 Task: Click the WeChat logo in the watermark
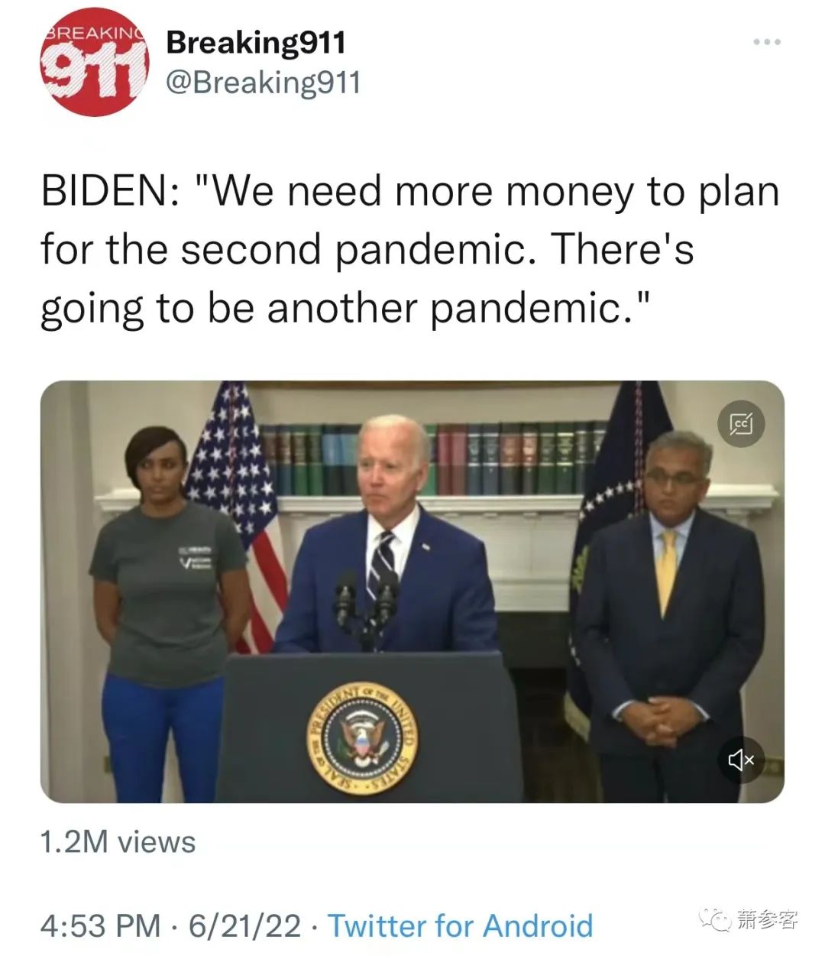(x=717, y=919)
